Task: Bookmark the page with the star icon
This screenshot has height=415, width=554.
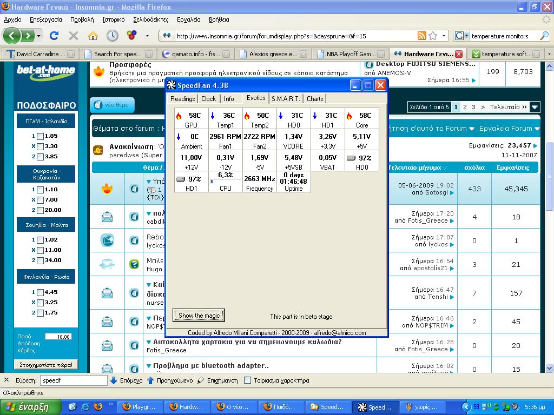Action: [433, 36]
